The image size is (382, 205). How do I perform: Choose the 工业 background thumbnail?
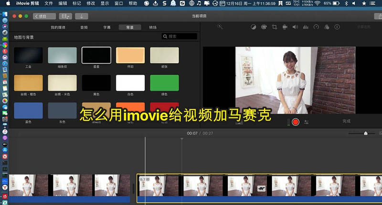[28, 55]
